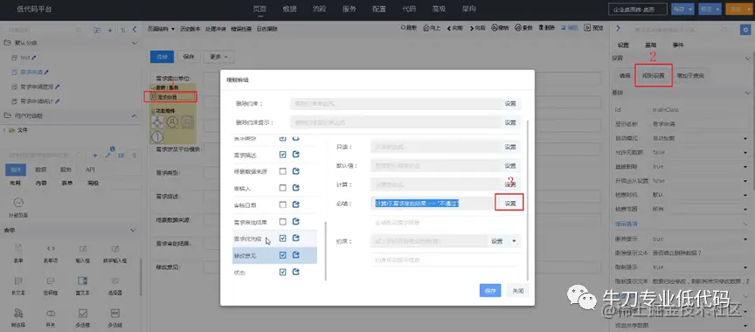Check the 场景数据来源 field checkbox
755x332 pixels.
tap(282, 171)
